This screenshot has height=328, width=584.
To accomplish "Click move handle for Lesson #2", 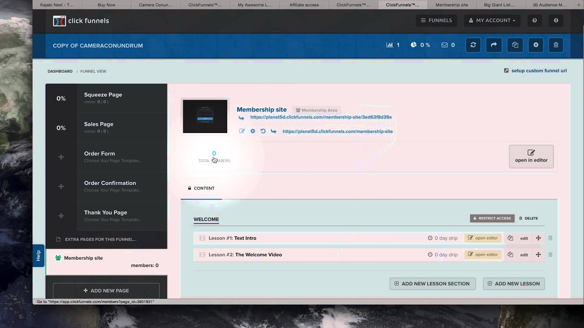I will (x=538, y=255).
